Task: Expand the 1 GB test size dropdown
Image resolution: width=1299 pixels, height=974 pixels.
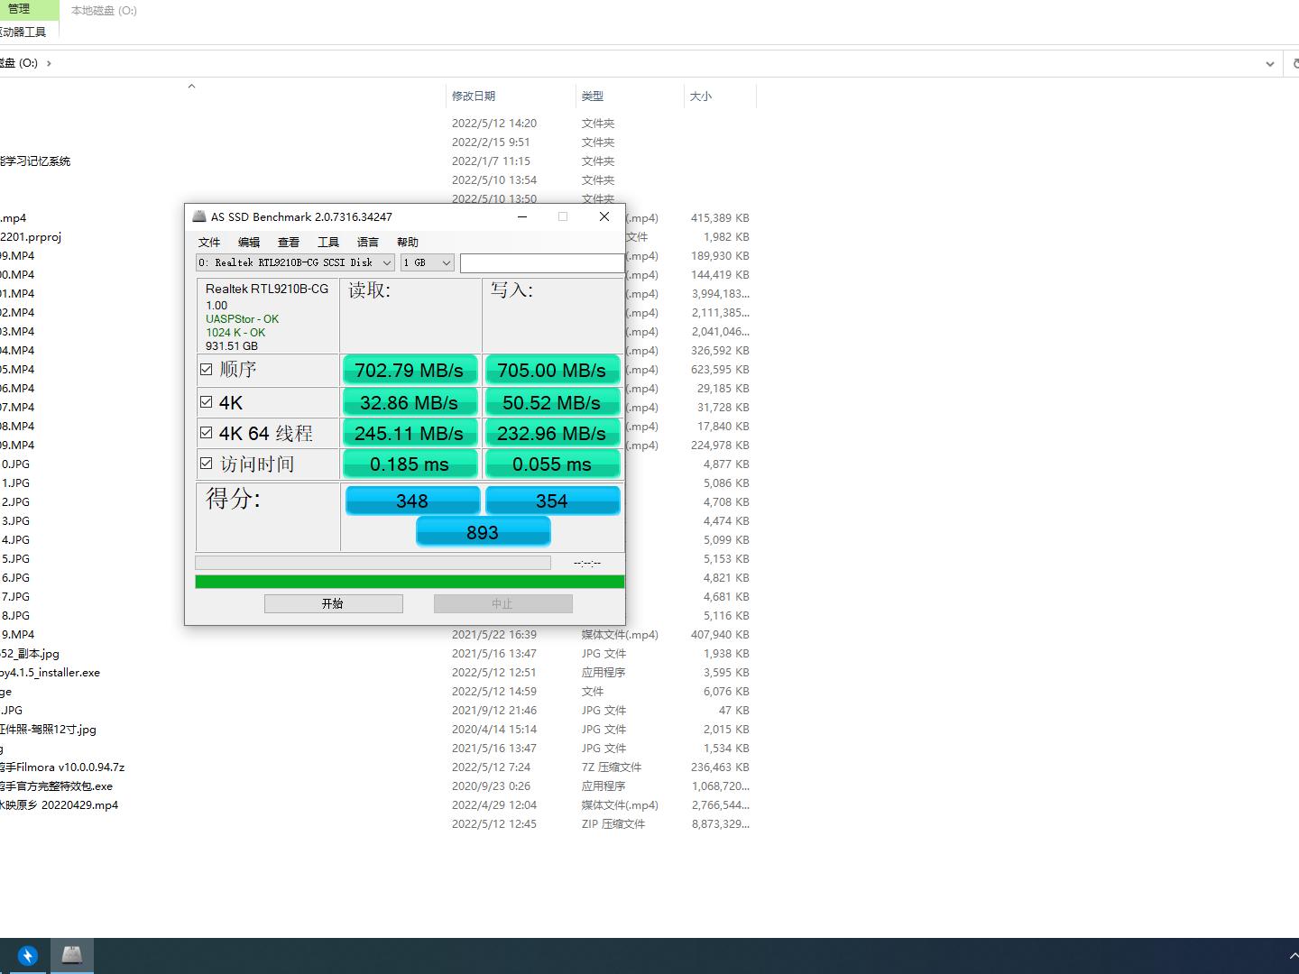Action: click(428, 262)
